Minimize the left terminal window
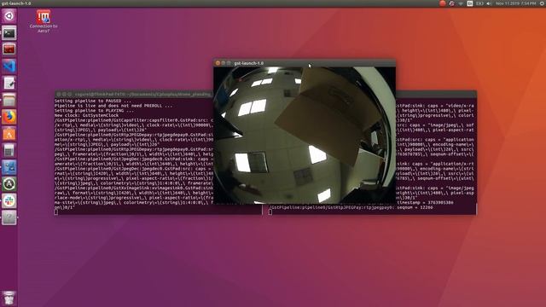Screen dimensions: 546x307 (64, 95)
